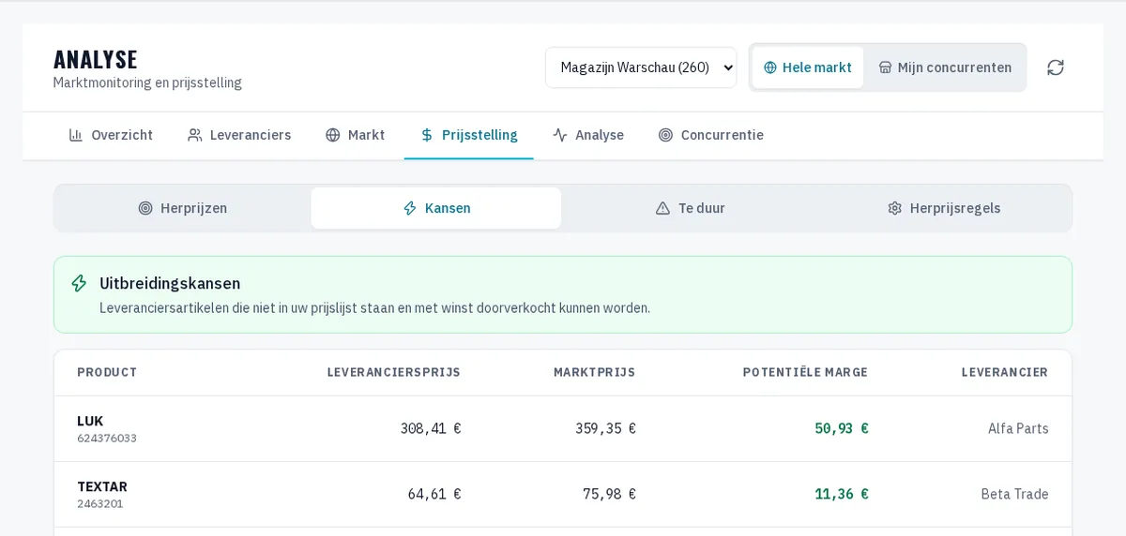
Task: Click the target icon in Herprijzen
Action: (145, 208)
